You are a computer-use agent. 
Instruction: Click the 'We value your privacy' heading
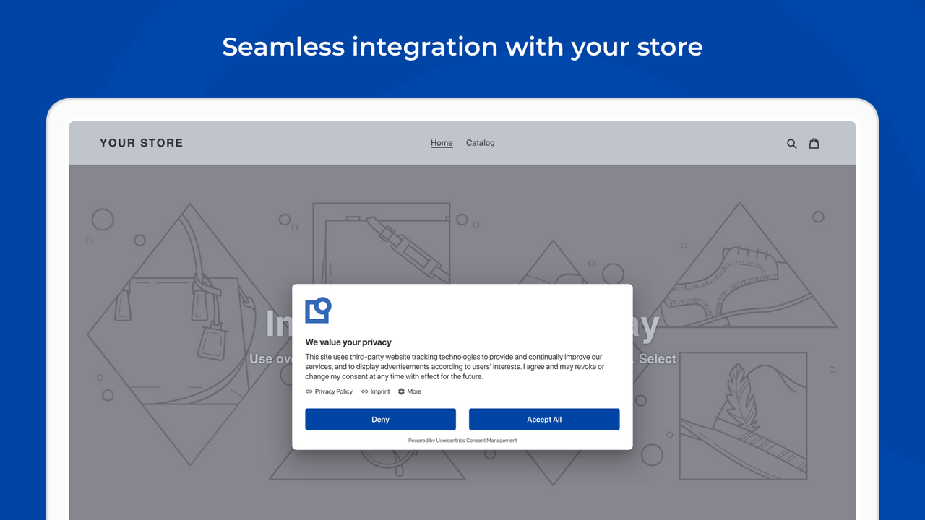(x=348, y=342)
